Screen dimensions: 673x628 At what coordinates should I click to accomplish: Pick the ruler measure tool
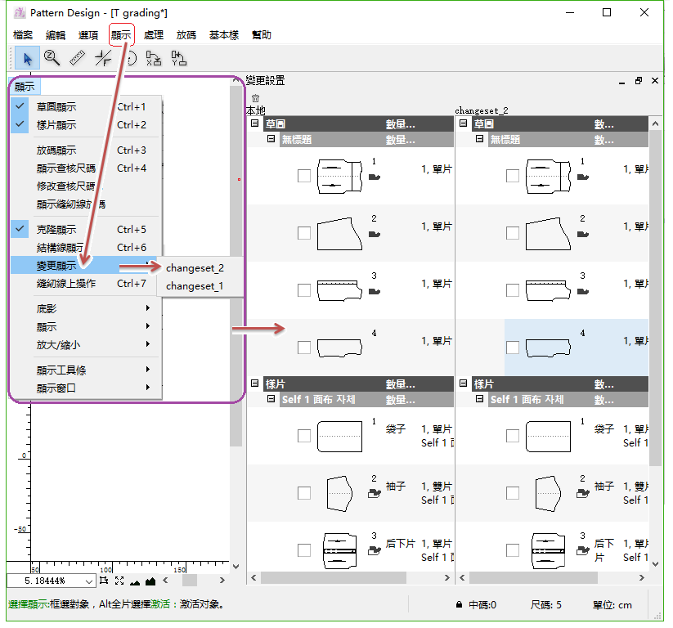pyautogui.click(x=77, y=58)
